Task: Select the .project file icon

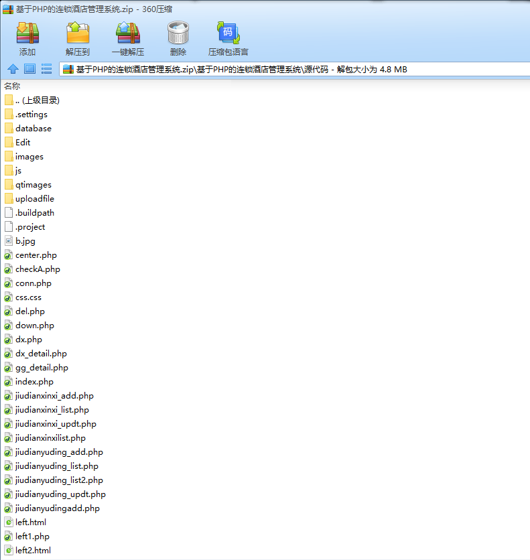Action: (9, 227)
